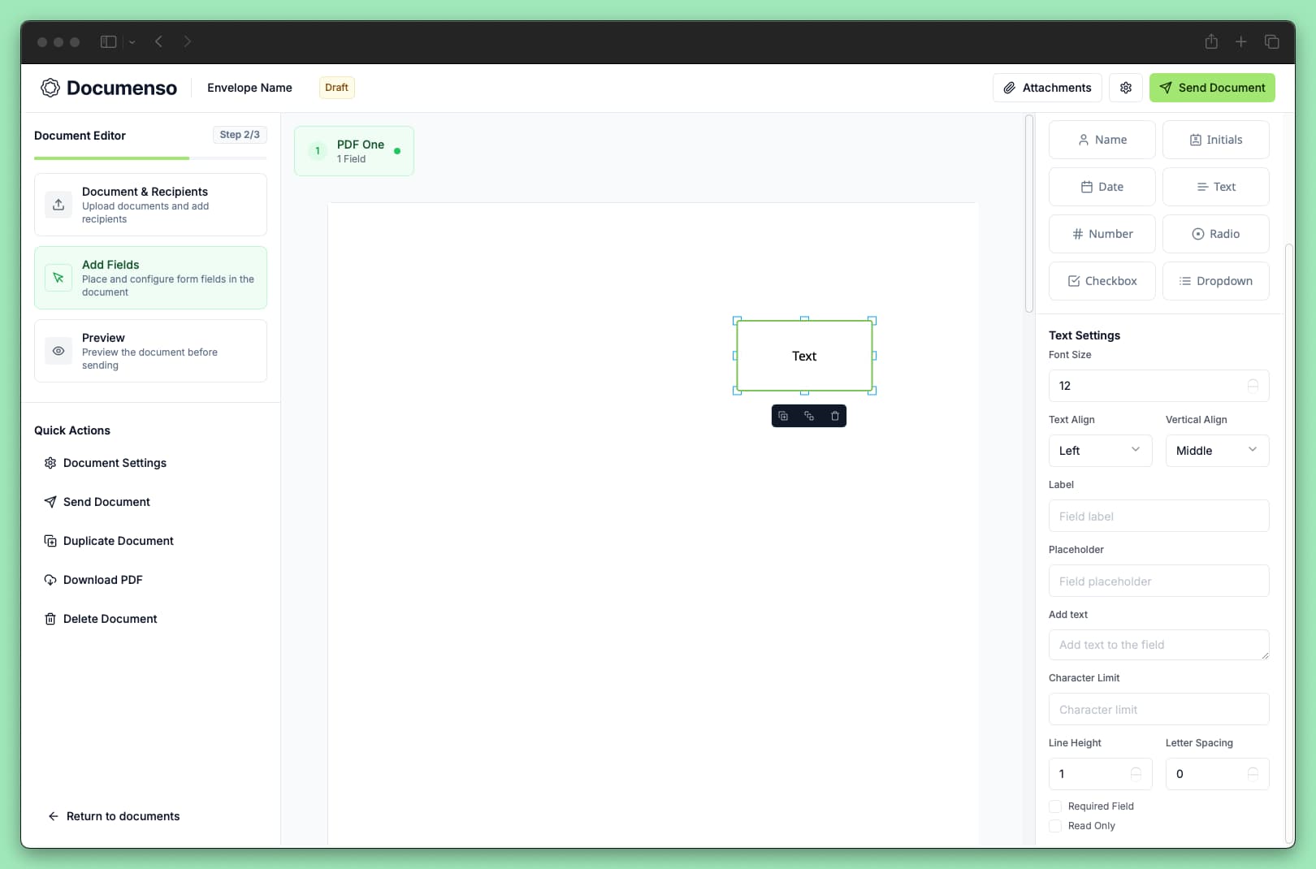Click the Documenso logo icon

coord(50,88)
